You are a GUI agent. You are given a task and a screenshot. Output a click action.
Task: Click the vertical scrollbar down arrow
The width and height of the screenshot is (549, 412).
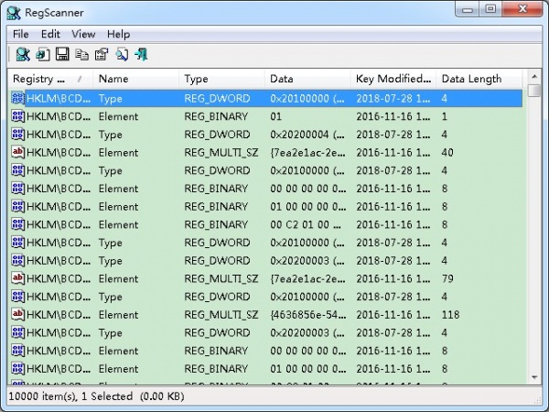coord(534,377)
